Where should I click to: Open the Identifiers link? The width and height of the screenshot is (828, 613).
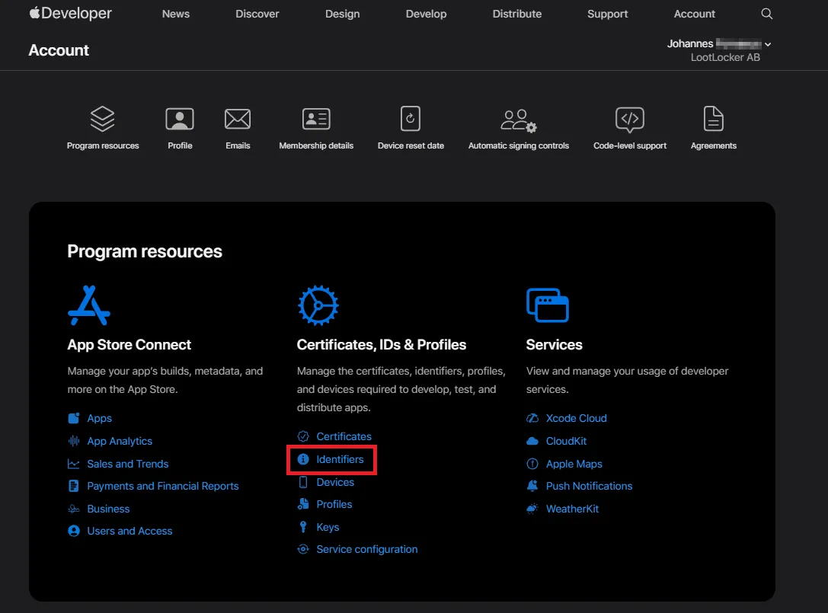[340, 459]
